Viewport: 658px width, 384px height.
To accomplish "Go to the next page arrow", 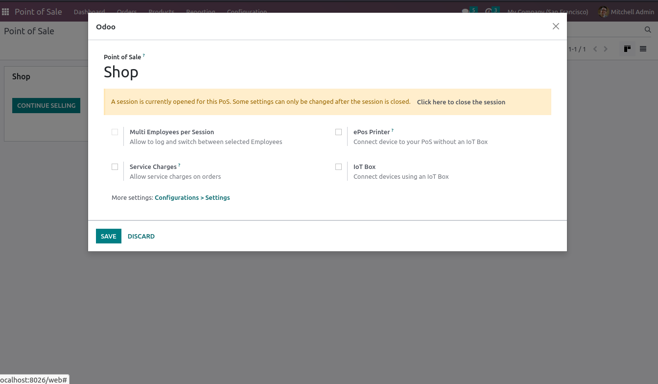I will [x=606, y=49].
